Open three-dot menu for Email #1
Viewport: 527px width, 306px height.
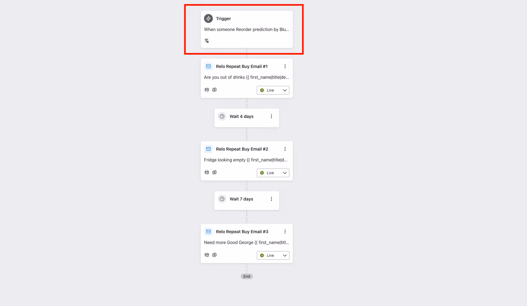click(285, 66)
